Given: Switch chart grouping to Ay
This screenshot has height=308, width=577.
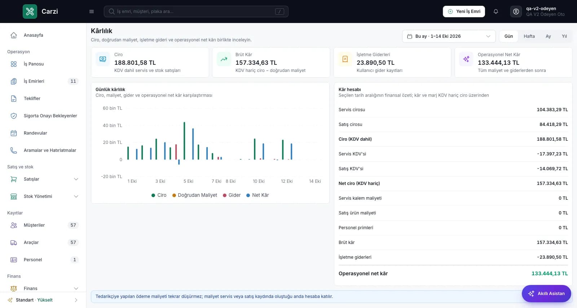Looking at the screenshot, I should 548,36.
